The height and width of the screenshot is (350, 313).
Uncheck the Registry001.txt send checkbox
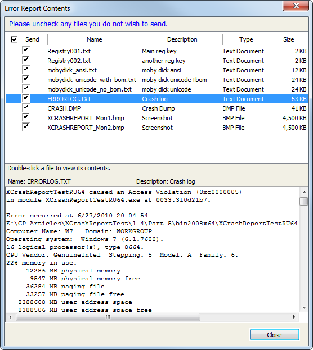tap(26, 51)
